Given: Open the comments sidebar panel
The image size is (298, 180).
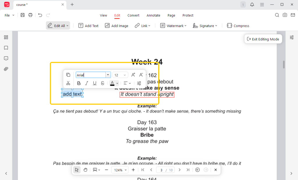Looking at the screenshot, I should [6, 58].
